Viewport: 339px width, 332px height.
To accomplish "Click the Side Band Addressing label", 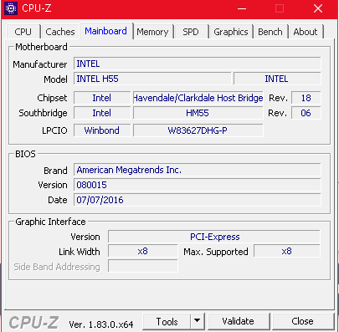I will pos(57,267).
